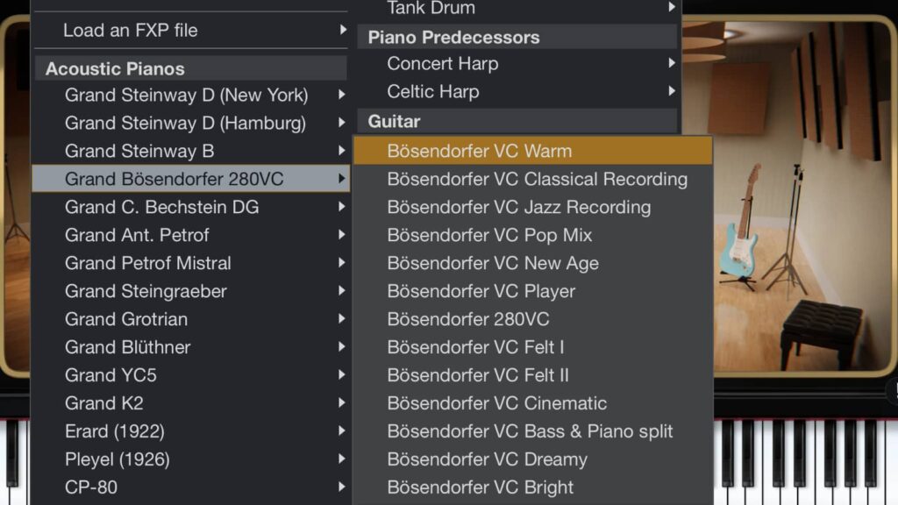898x505 pixels.
Task: Expand Grand Steinway D (New York) submenu
Action: (342, 95)
